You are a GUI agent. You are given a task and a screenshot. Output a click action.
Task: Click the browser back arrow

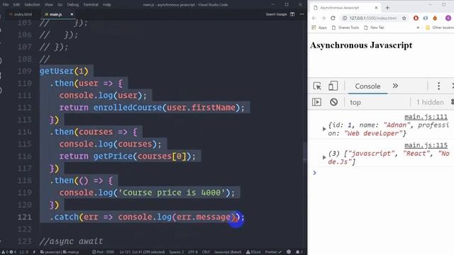pyautogui.click(x=314, y=18)
